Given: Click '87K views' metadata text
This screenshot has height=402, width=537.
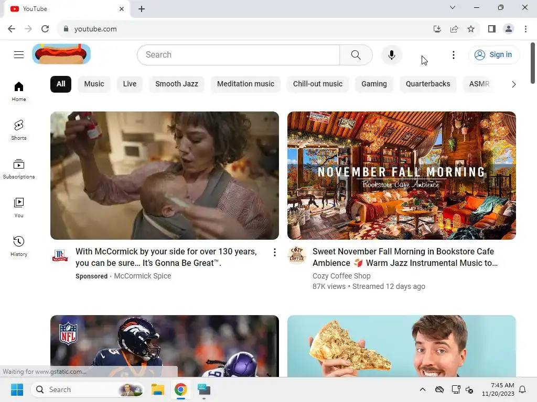Looking at the screenshot, I should pyautogui.click(x=329, y=286).
